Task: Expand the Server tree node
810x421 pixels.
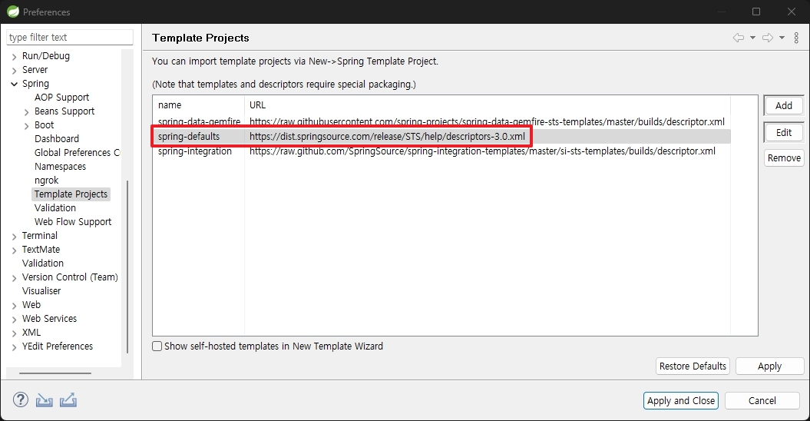Action: pyautogui.click(x=15, y=71)
